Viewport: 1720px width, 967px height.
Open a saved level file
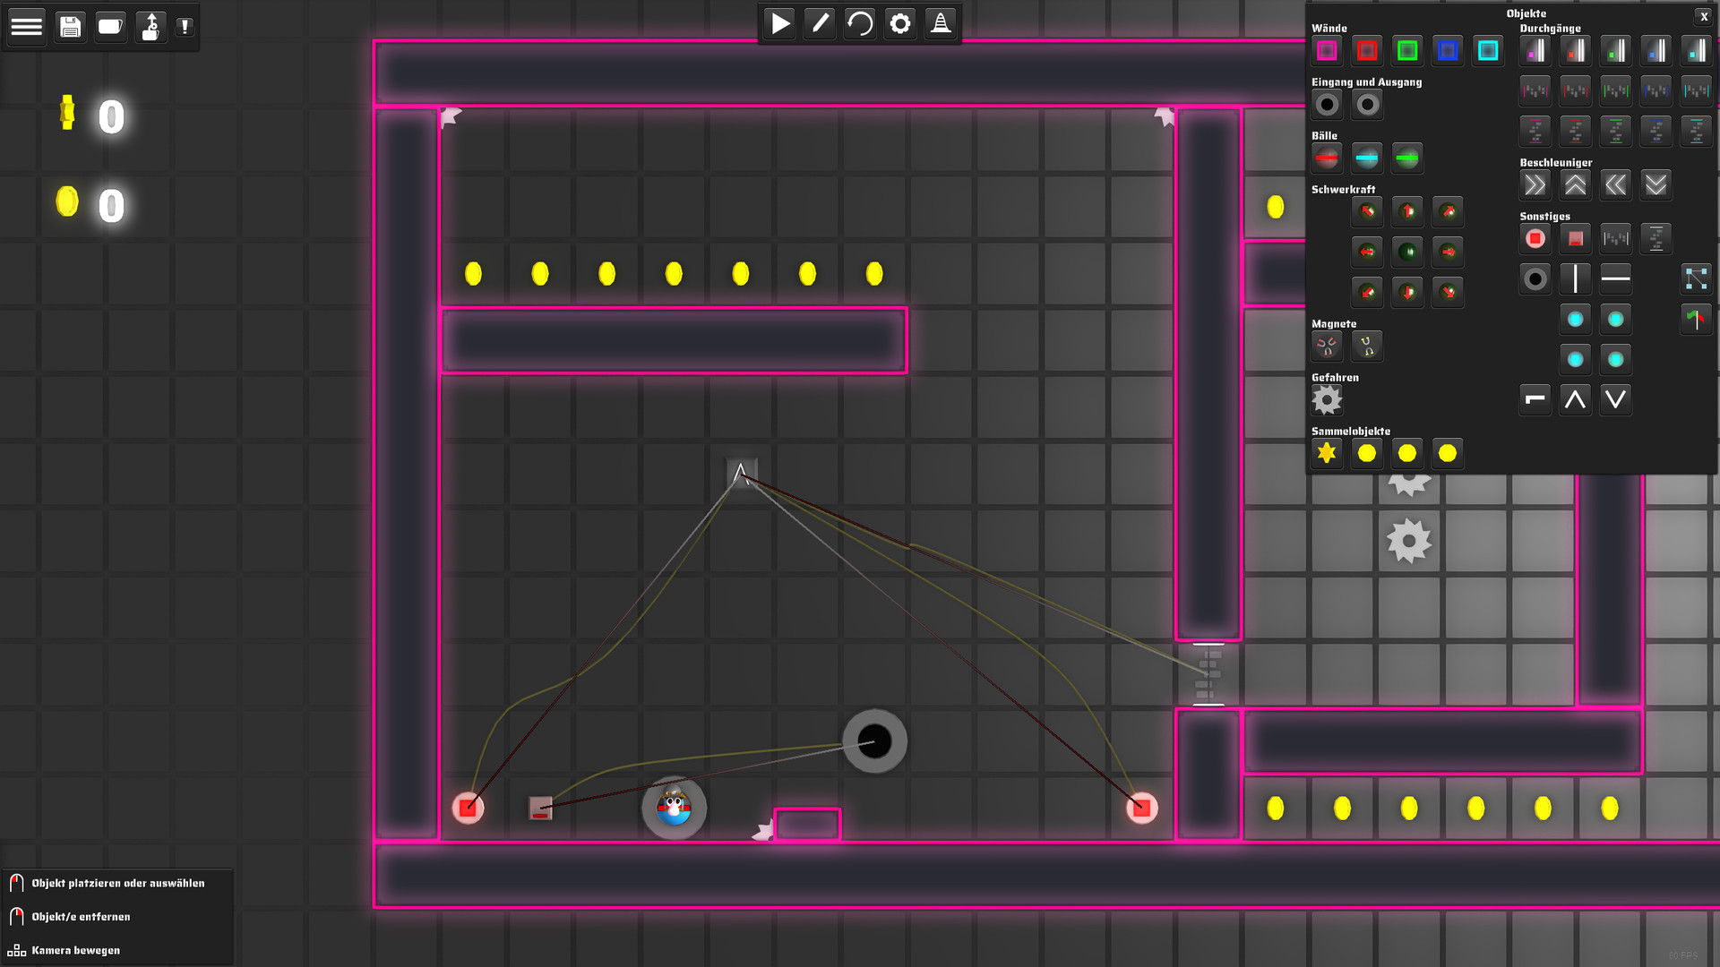pyautogui.click(x=110, y=26)
